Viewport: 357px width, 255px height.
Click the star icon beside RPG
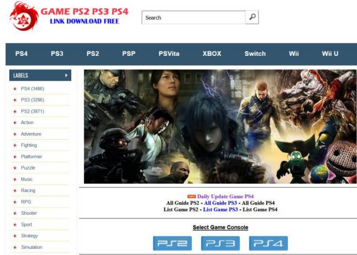[15, 202]
